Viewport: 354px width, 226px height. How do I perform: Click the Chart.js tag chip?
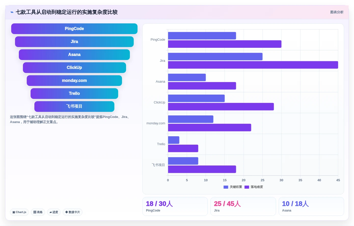click(x=19, y=212)
